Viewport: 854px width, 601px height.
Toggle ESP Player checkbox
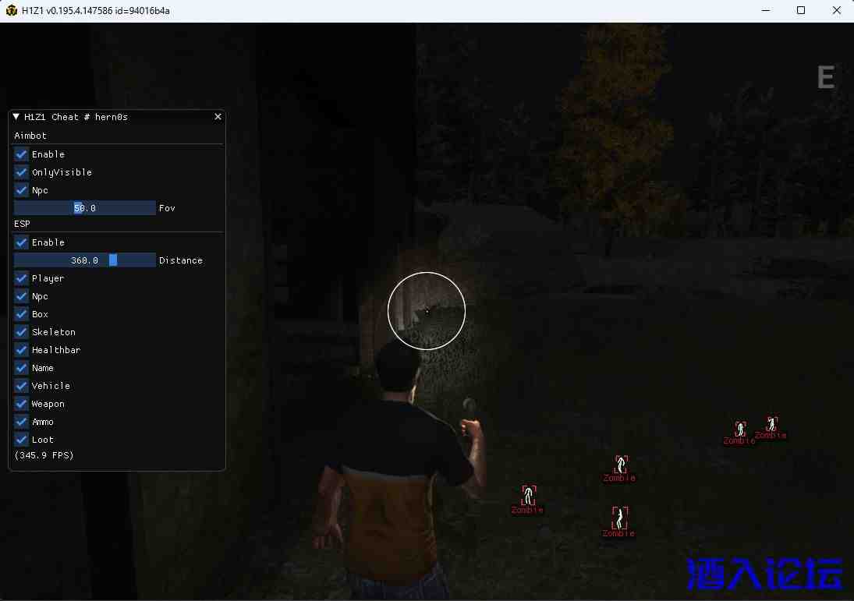pyautogui.click(x=21, y=278)
